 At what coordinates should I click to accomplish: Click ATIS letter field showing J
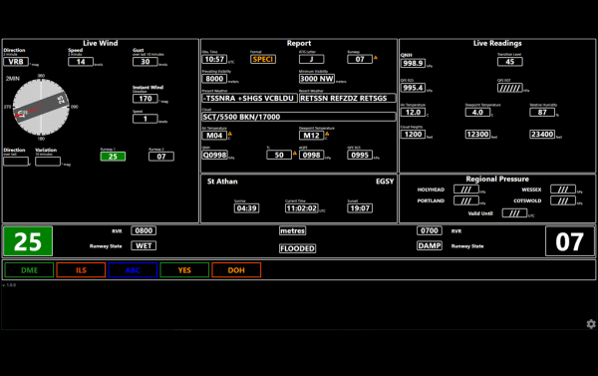312,59
